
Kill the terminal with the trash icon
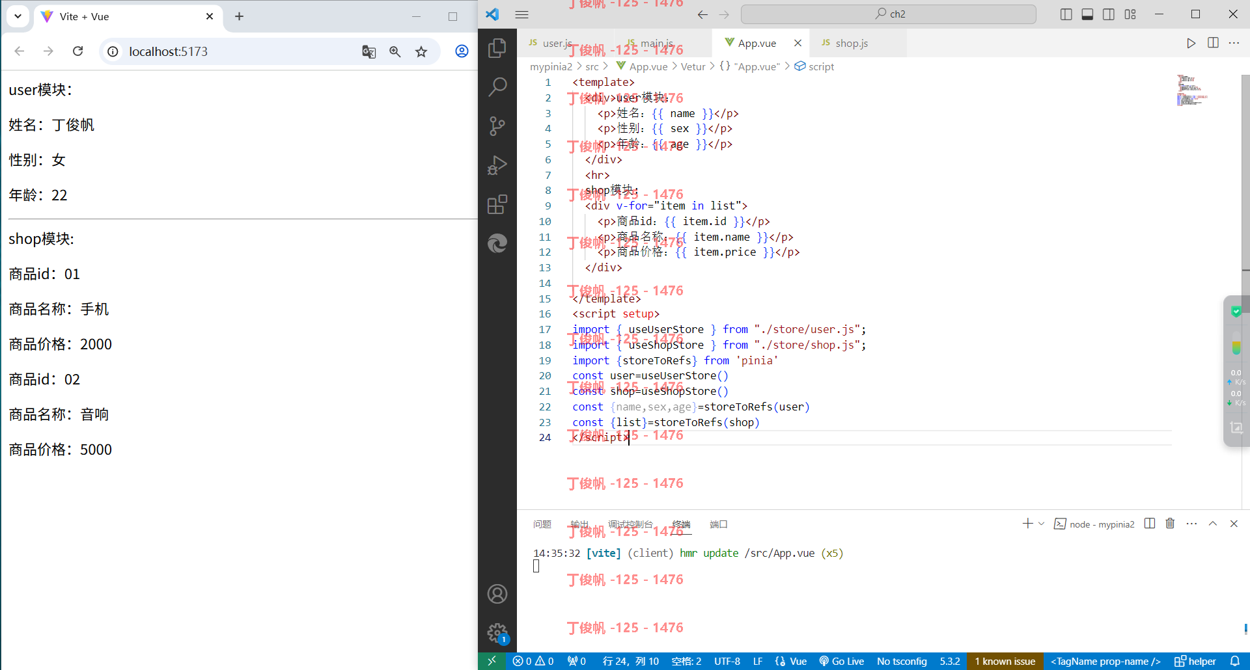[x=1170, y=524]
